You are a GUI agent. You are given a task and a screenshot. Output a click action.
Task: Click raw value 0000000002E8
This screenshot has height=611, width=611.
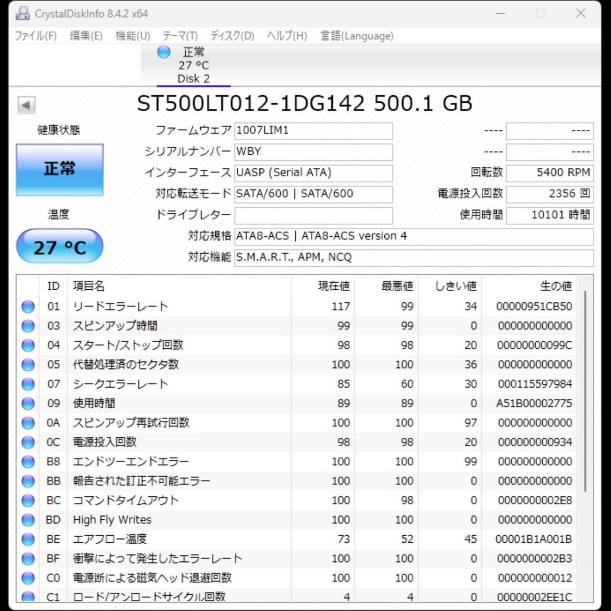(x=535, y=500)
